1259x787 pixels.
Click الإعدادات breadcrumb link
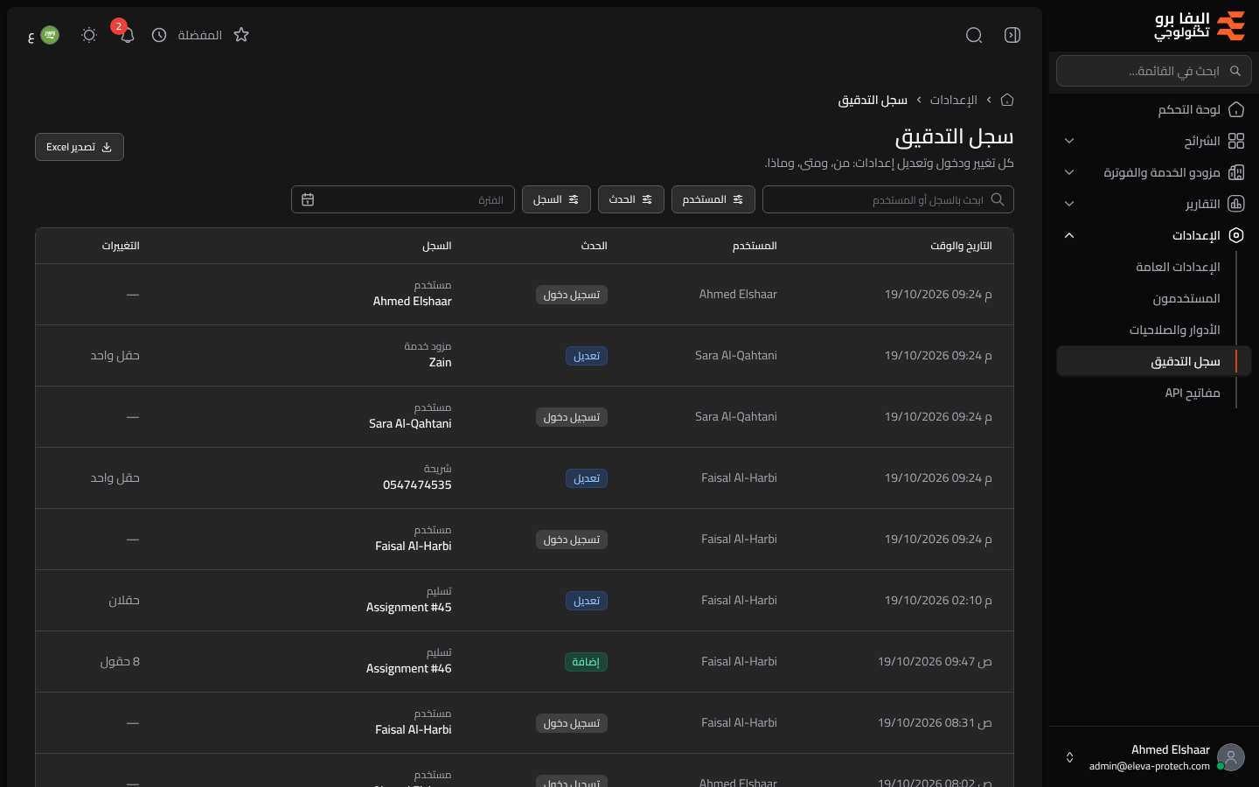pyautogui.click(x=953, y=100)
